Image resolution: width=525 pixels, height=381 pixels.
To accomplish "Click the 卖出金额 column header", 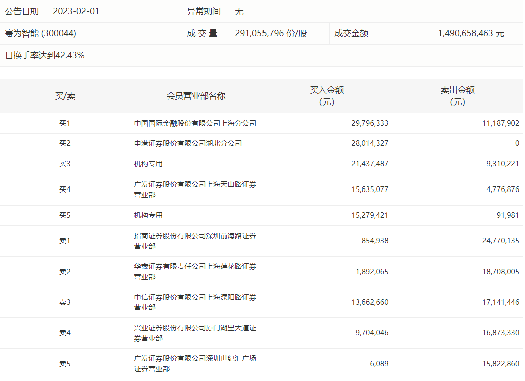I will [458, 96].
